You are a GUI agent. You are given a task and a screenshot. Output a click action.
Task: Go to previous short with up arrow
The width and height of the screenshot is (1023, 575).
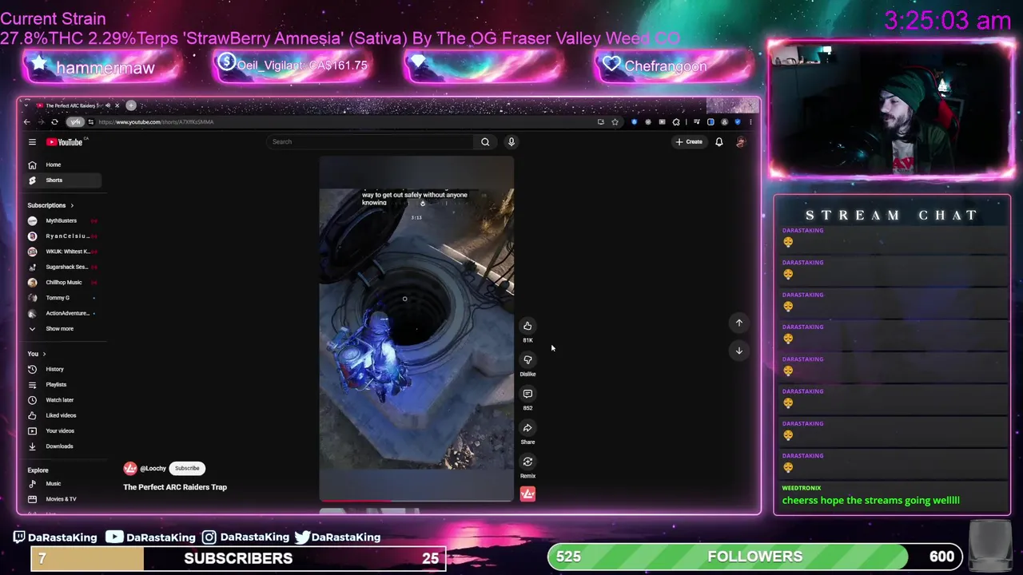(739, 323)
